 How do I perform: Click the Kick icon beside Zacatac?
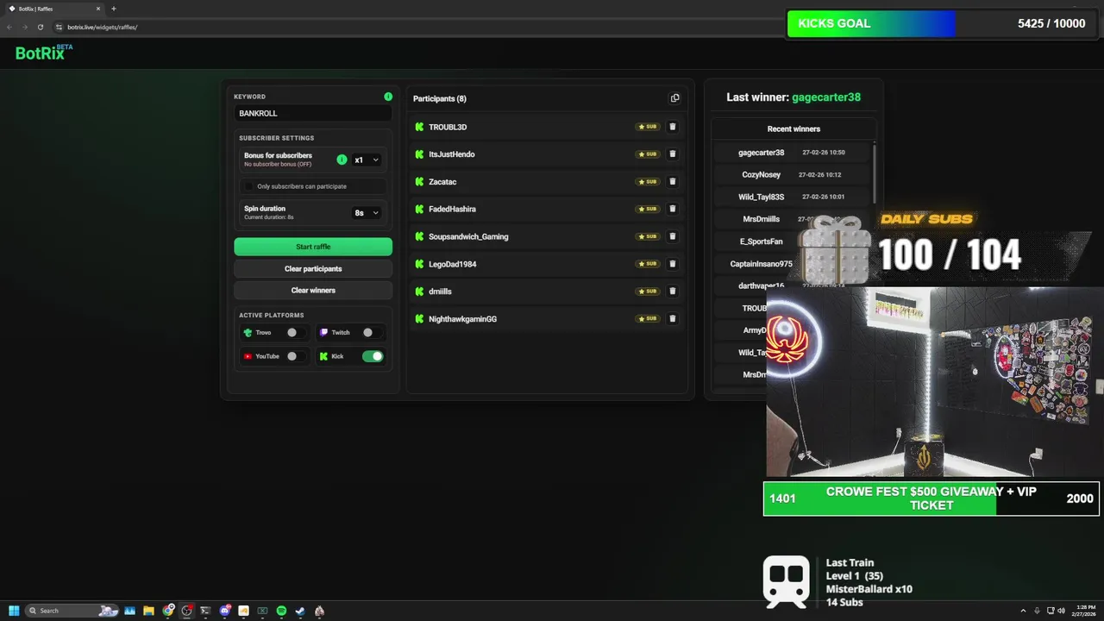[x=419, y=182]
